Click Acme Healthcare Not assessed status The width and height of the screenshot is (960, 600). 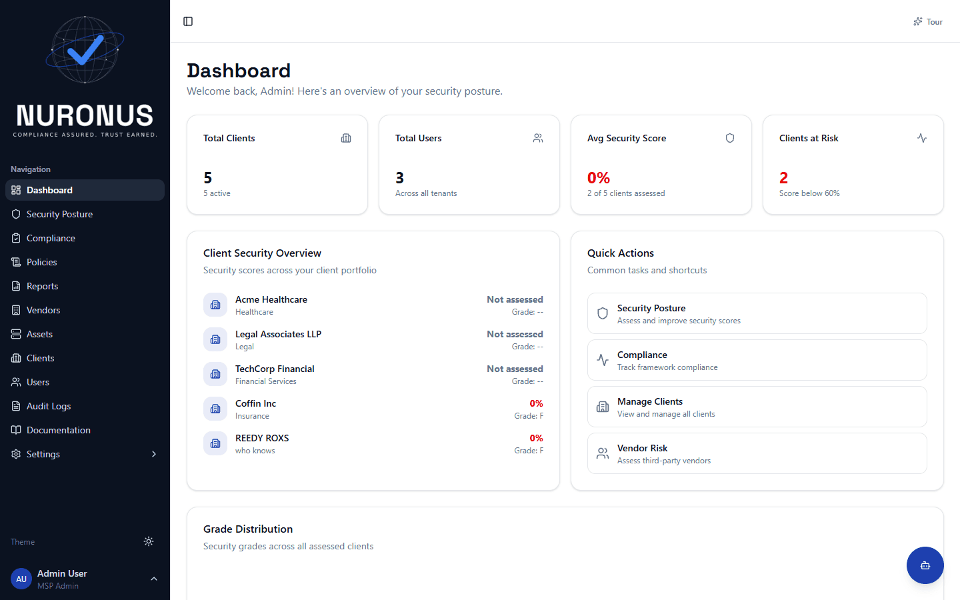tap(515, 299)
